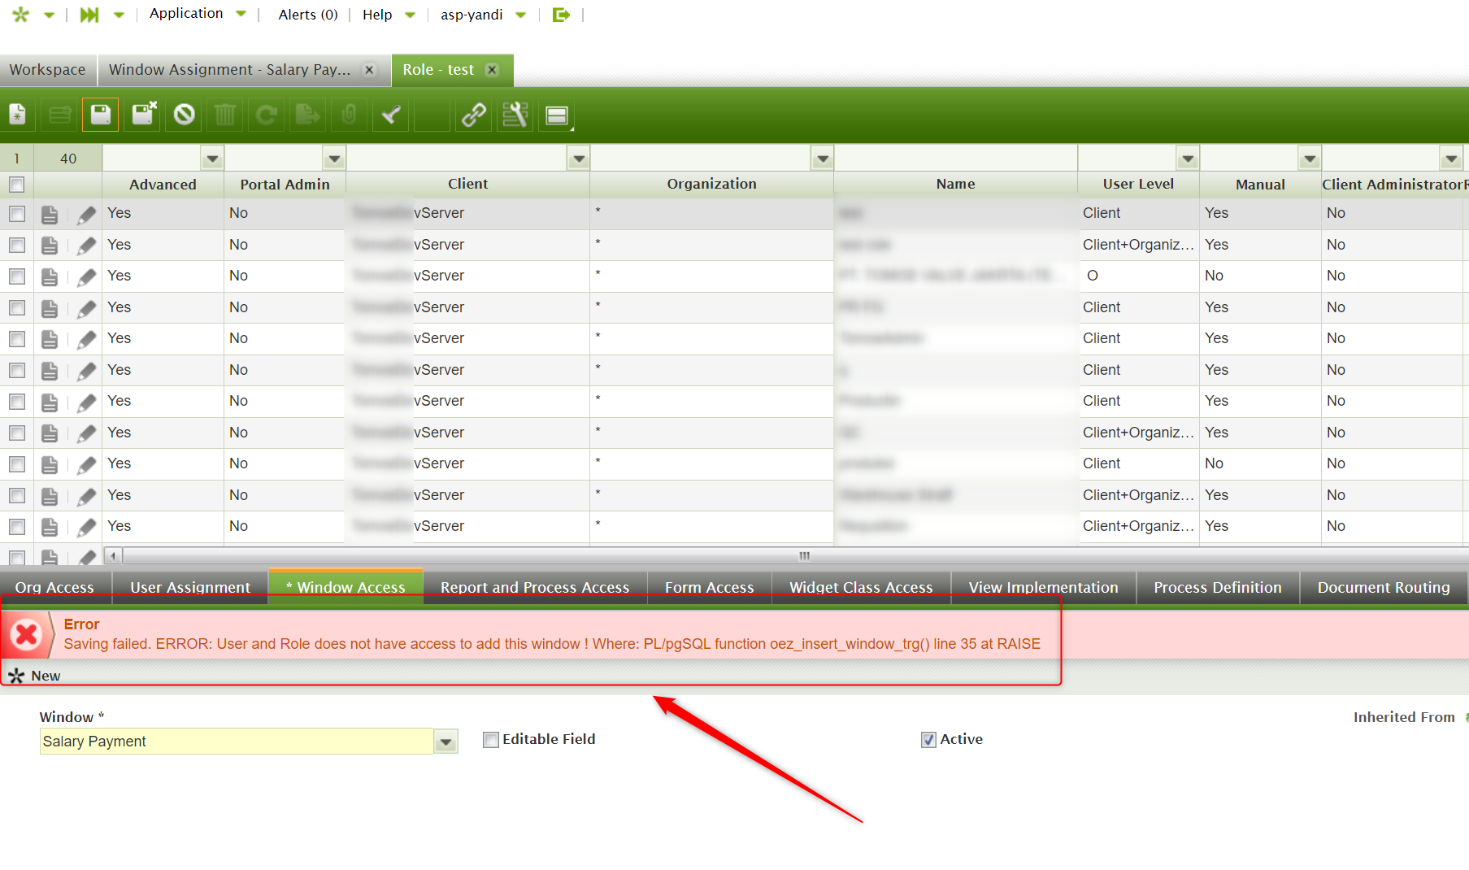
Task: Click the link chain toolbar icon
Action: pyautogui.click(x=474, y=115)
